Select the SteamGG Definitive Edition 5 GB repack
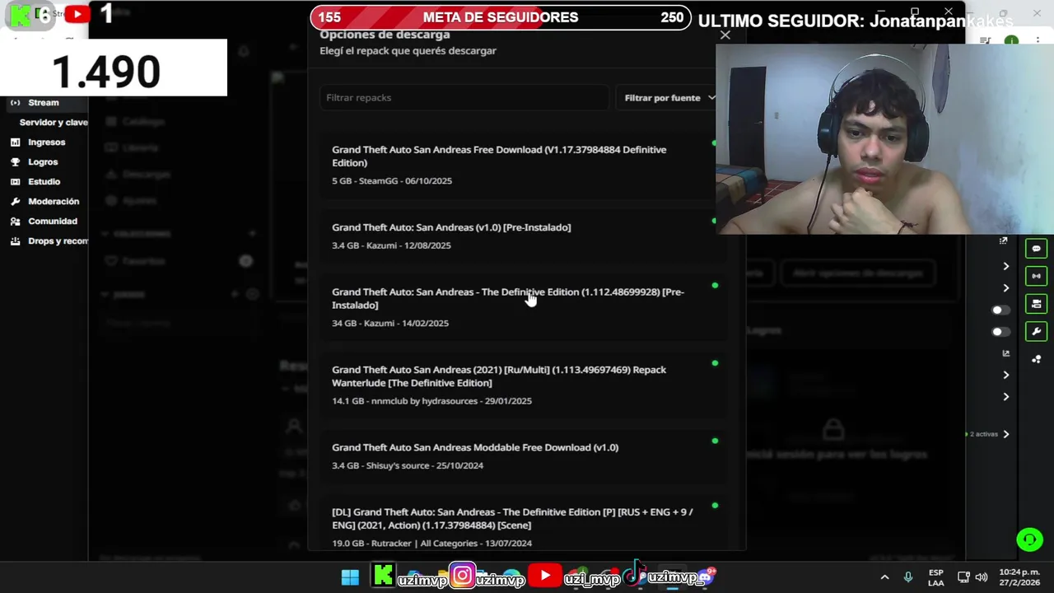1054x593 pixels. pos(523,165)
